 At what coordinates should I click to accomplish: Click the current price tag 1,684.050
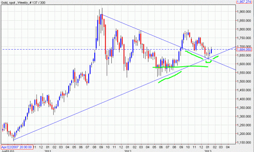point(244,50)
